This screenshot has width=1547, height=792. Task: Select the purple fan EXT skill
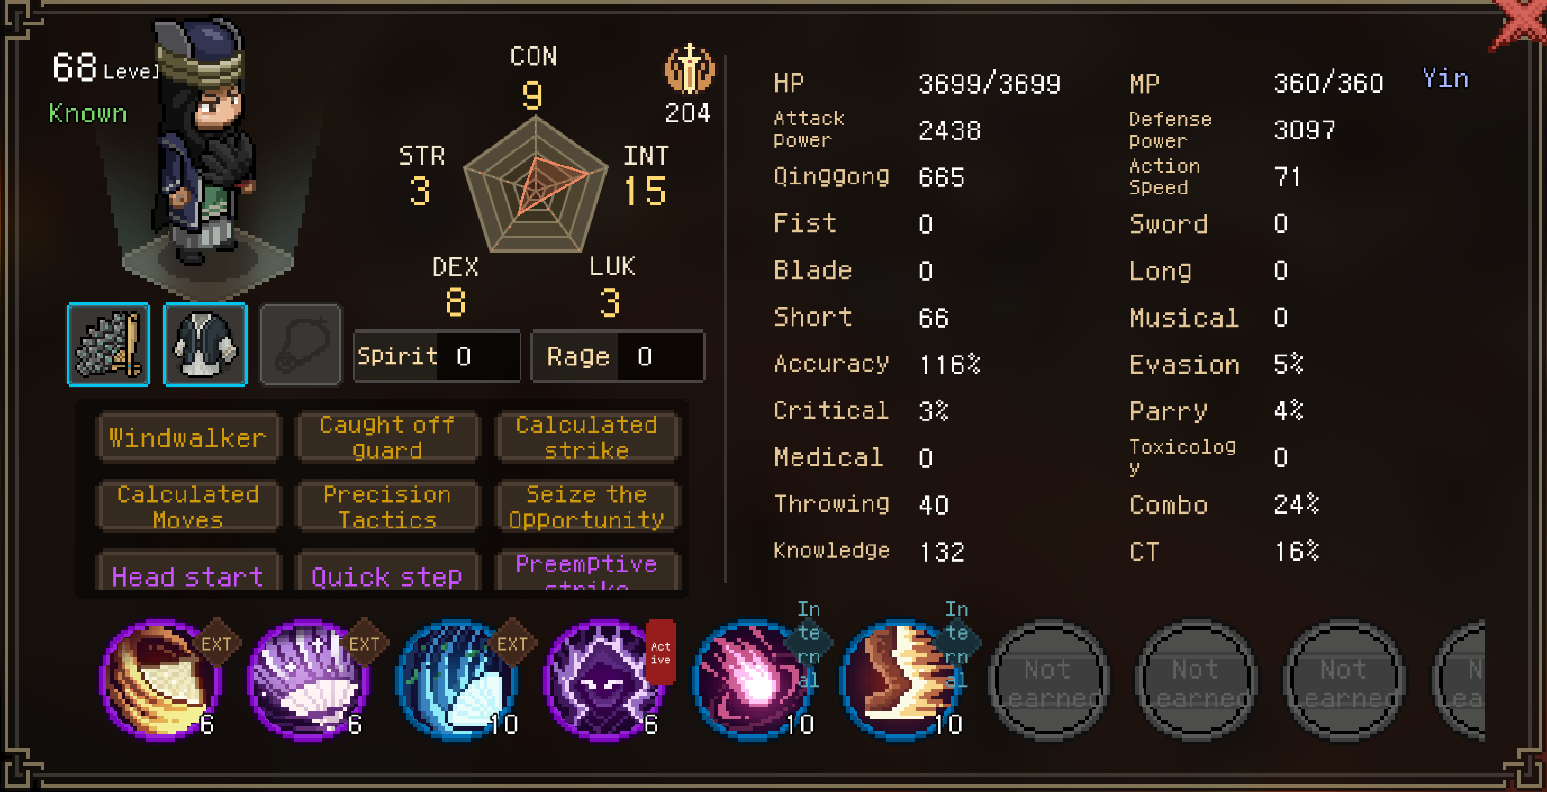pyautogui.click(x=308, y=679)
